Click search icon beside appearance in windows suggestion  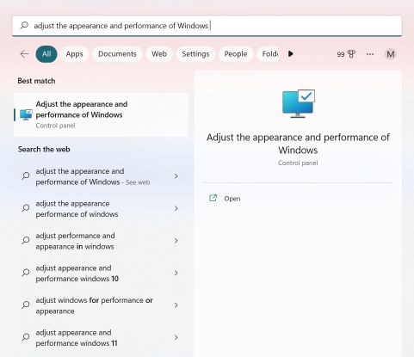pos(26,240)
